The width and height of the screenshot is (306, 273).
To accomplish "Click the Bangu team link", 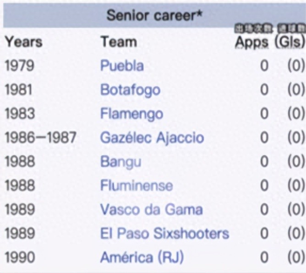I will click(120, 161).
